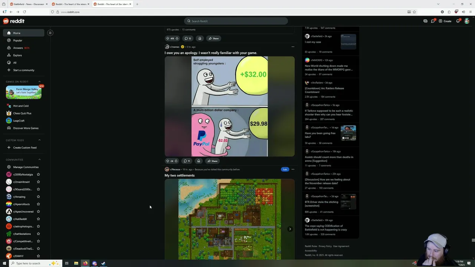This screenshot has height=267, width=475.
Task: Upvote the memes PayPal post
Action: [x=167, y=161]
